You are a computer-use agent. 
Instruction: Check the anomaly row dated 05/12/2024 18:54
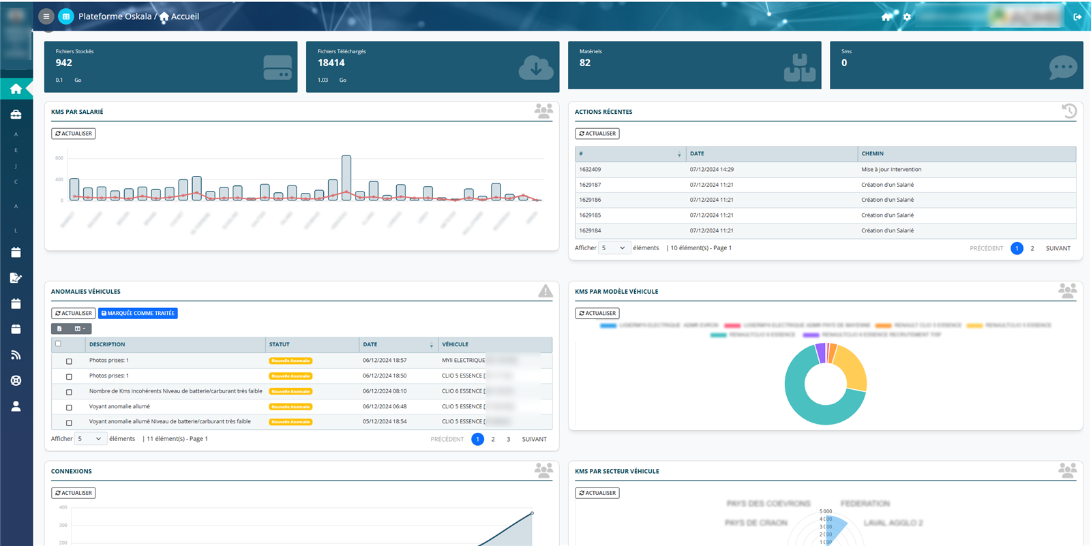(x=69, y=423)
